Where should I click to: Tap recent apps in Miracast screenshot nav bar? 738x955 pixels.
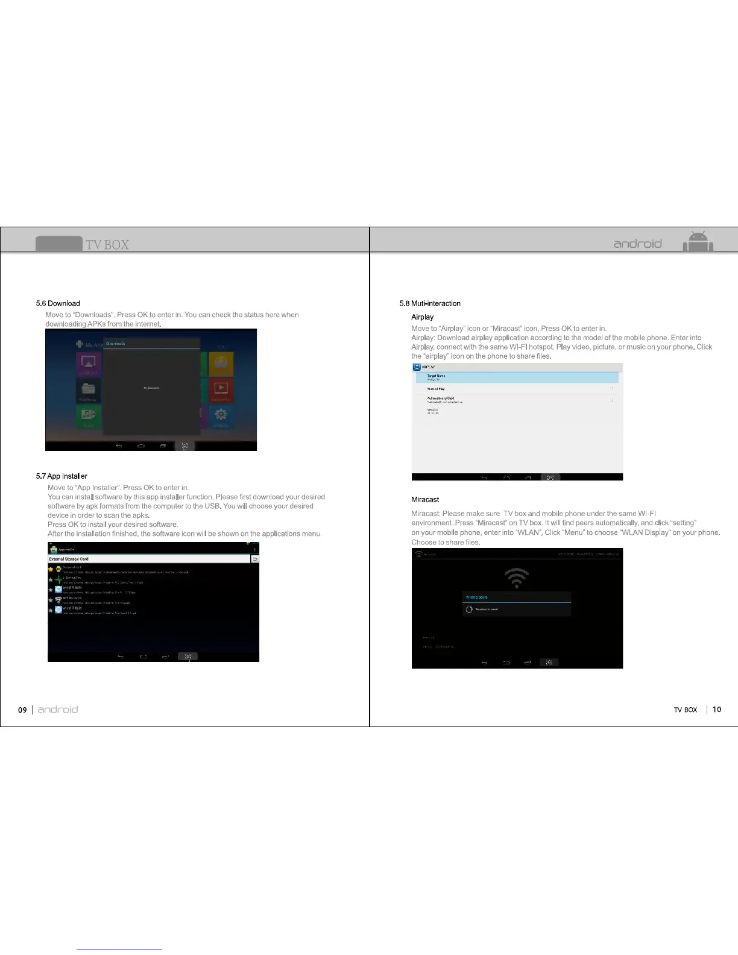[x=528, y=663]
